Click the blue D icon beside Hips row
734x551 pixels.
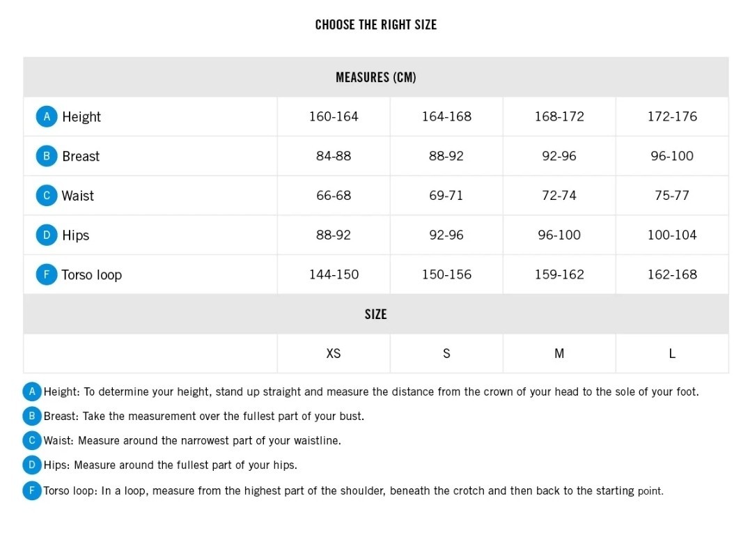[47, 235]
